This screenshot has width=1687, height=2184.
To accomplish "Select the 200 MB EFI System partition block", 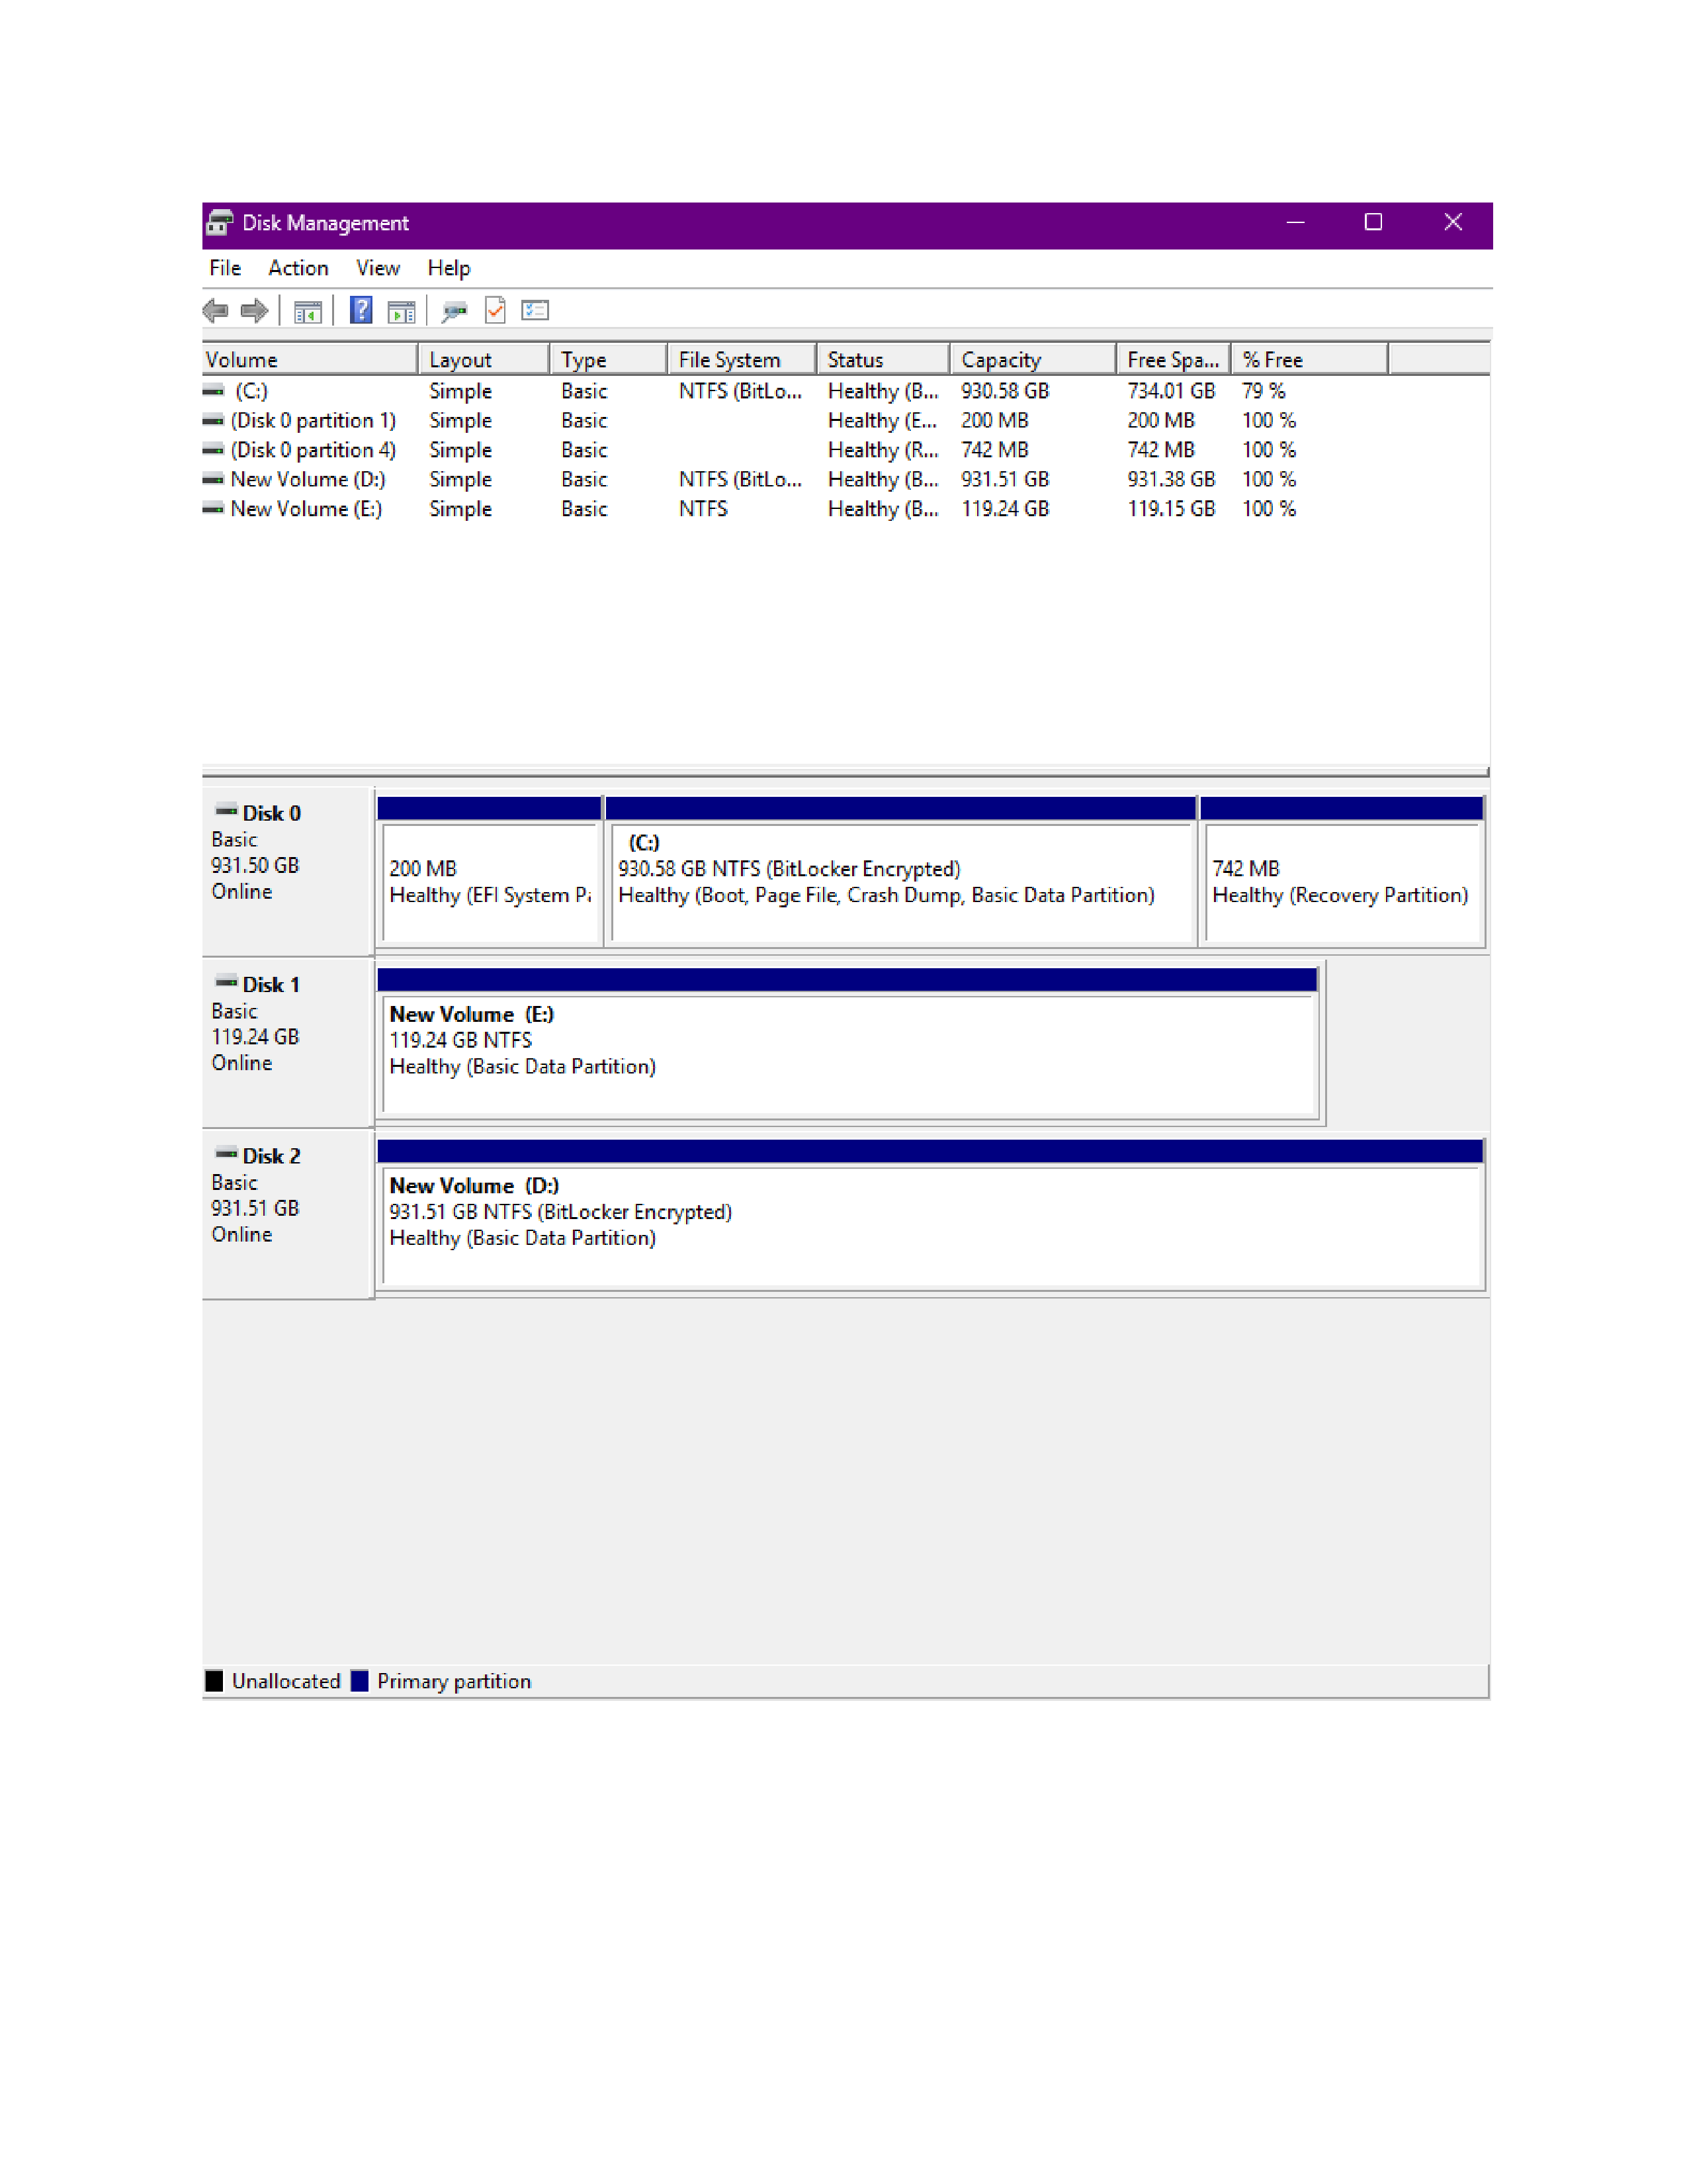I will (490, 872).
